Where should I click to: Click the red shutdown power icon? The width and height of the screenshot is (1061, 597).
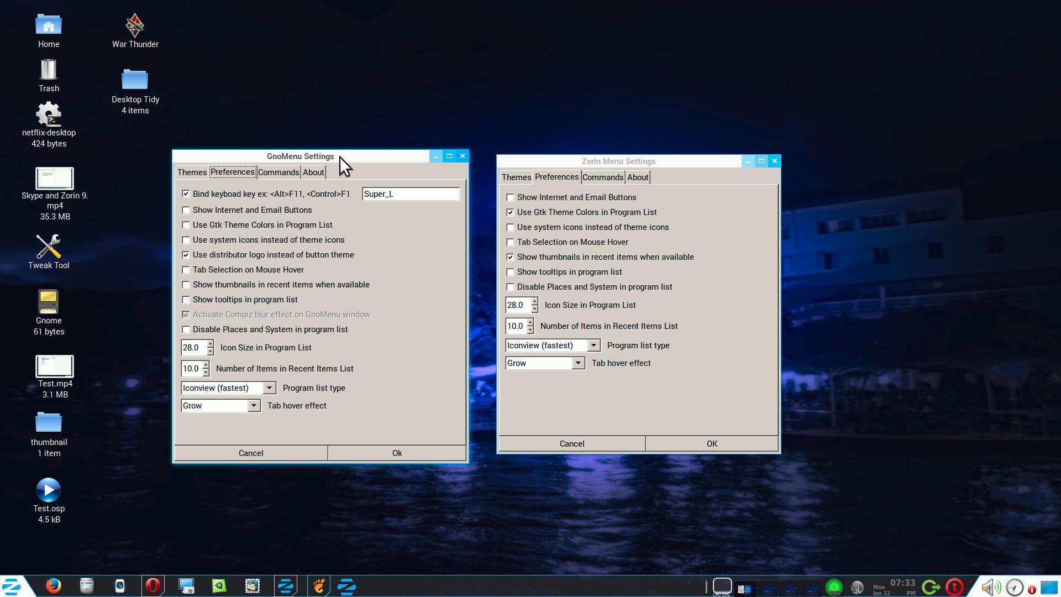(954, 586)
